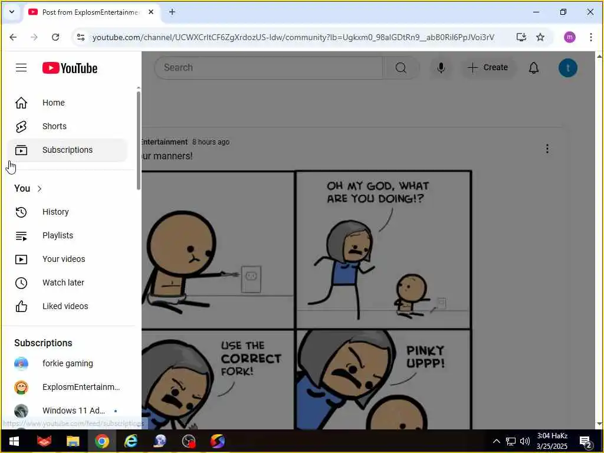Open the Windows Start menu
604x453 pixels.
[14, 441]
